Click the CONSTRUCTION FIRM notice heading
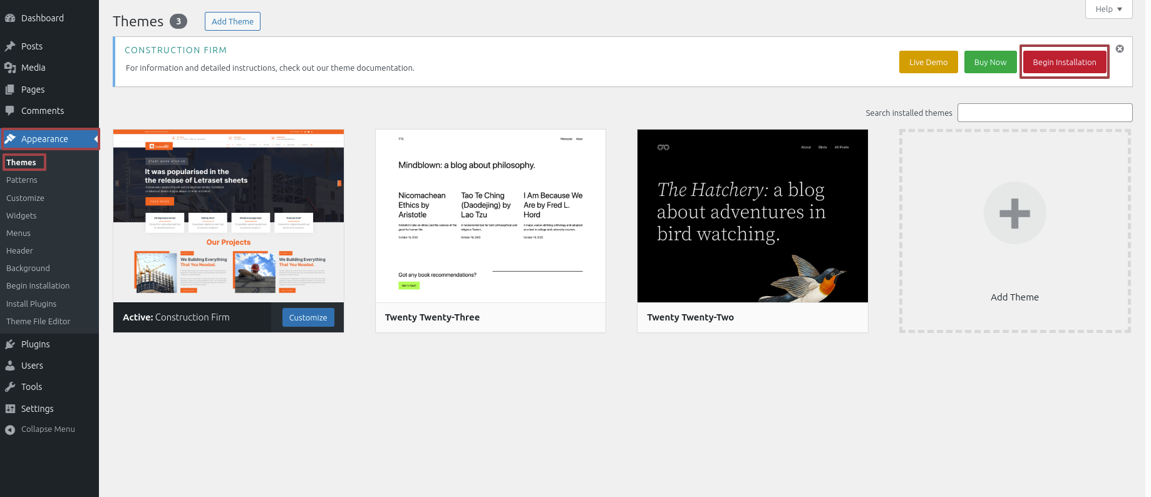The height and width of the screenshot is (497, 1151). click(176, 50)
